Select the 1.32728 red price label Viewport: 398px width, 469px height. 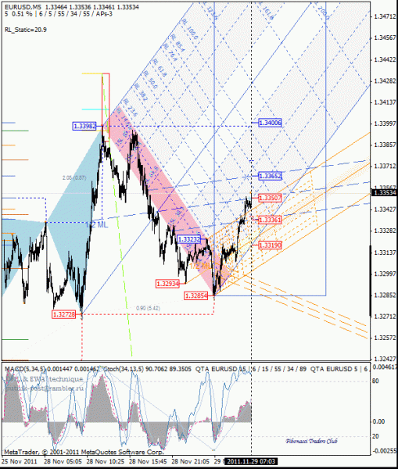pos(64,314)
